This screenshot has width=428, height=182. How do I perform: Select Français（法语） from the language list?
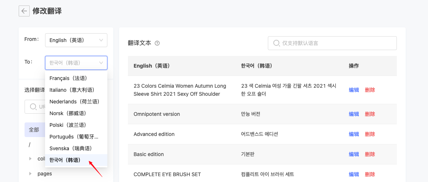pyautogui.click(x=68, y=78)
